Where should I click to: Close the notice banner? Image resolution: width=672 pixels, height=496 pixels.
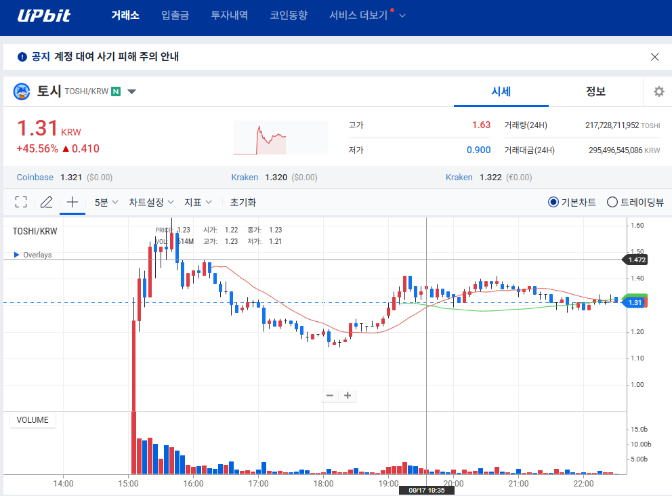[x=654, y=57]
